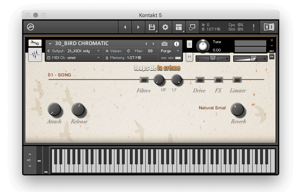Viewport: 295px width, 192px height.
Task: Show AUX sends
Action: point(272,51)
